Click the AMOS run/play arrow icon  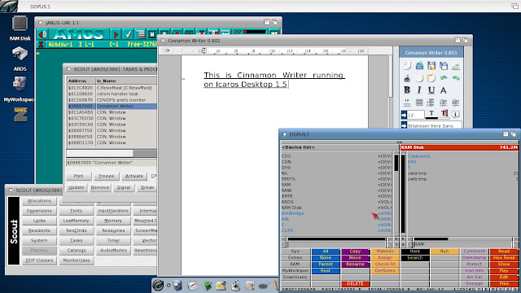click(x=116, y=34)
